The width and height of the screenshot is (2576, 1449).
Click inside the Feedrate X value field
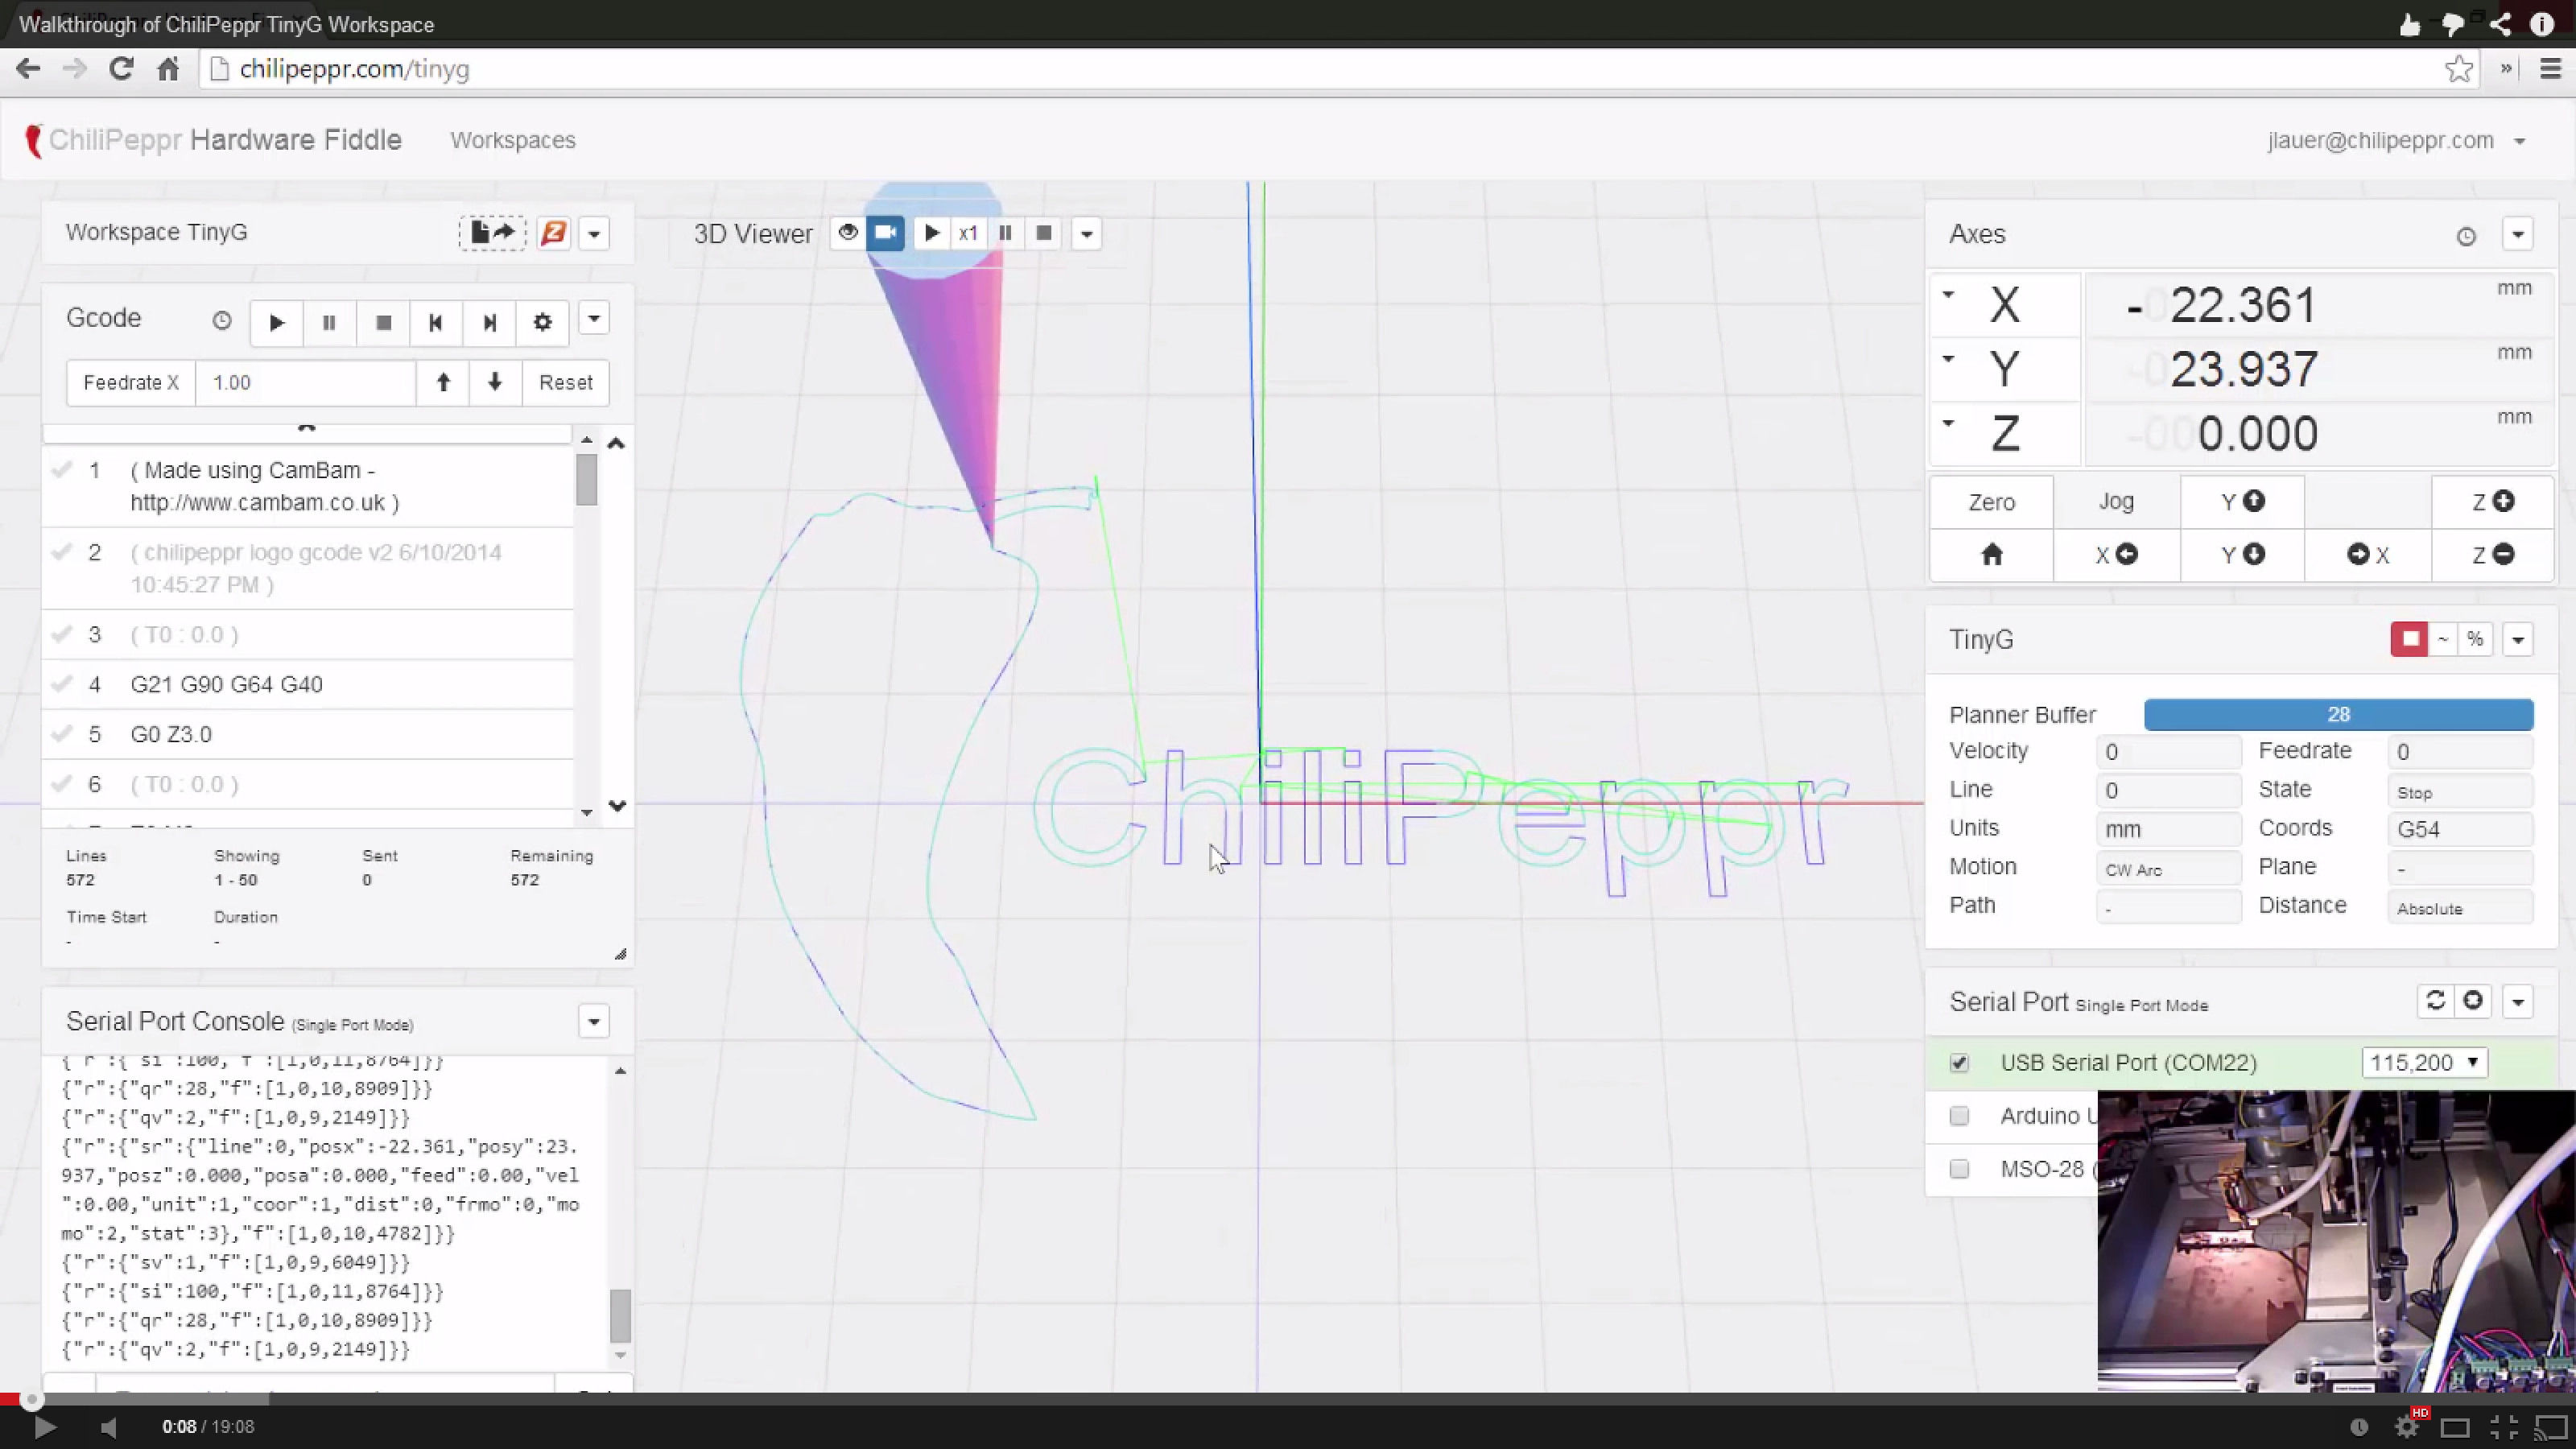[305, 382]
